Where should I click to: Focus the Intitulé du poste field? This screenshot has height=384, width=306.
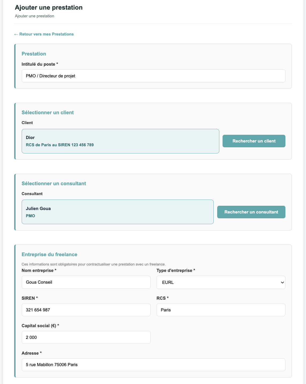coord(153,76)
